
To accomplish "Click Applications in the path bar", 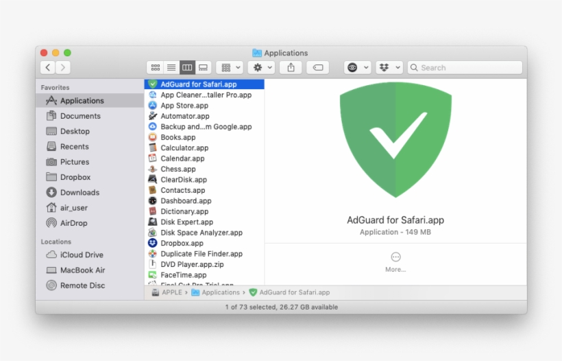I will point(215,292).
